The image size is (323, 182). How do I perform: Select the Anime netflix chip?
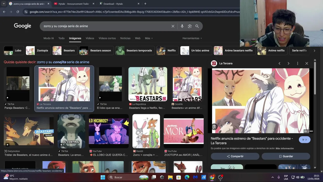coord(273,51)
